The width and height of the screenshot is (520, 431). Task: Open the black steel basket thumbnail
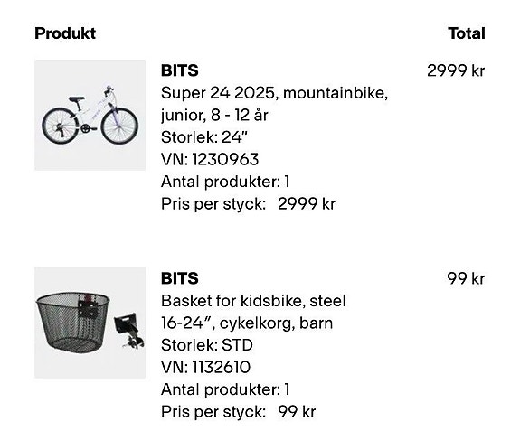(90, 323)
